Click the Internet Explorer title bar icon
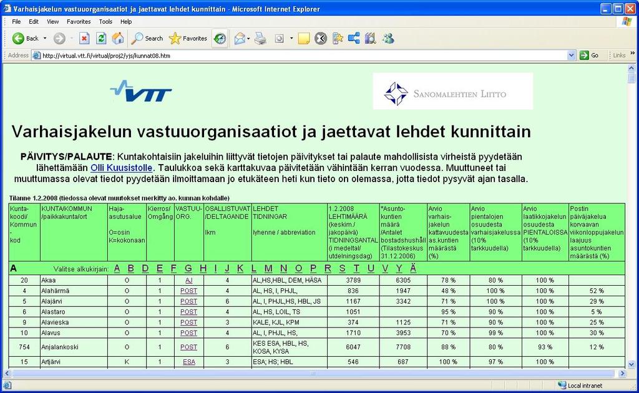The height and width of the screenshot is (393, 639). point(7,9)
